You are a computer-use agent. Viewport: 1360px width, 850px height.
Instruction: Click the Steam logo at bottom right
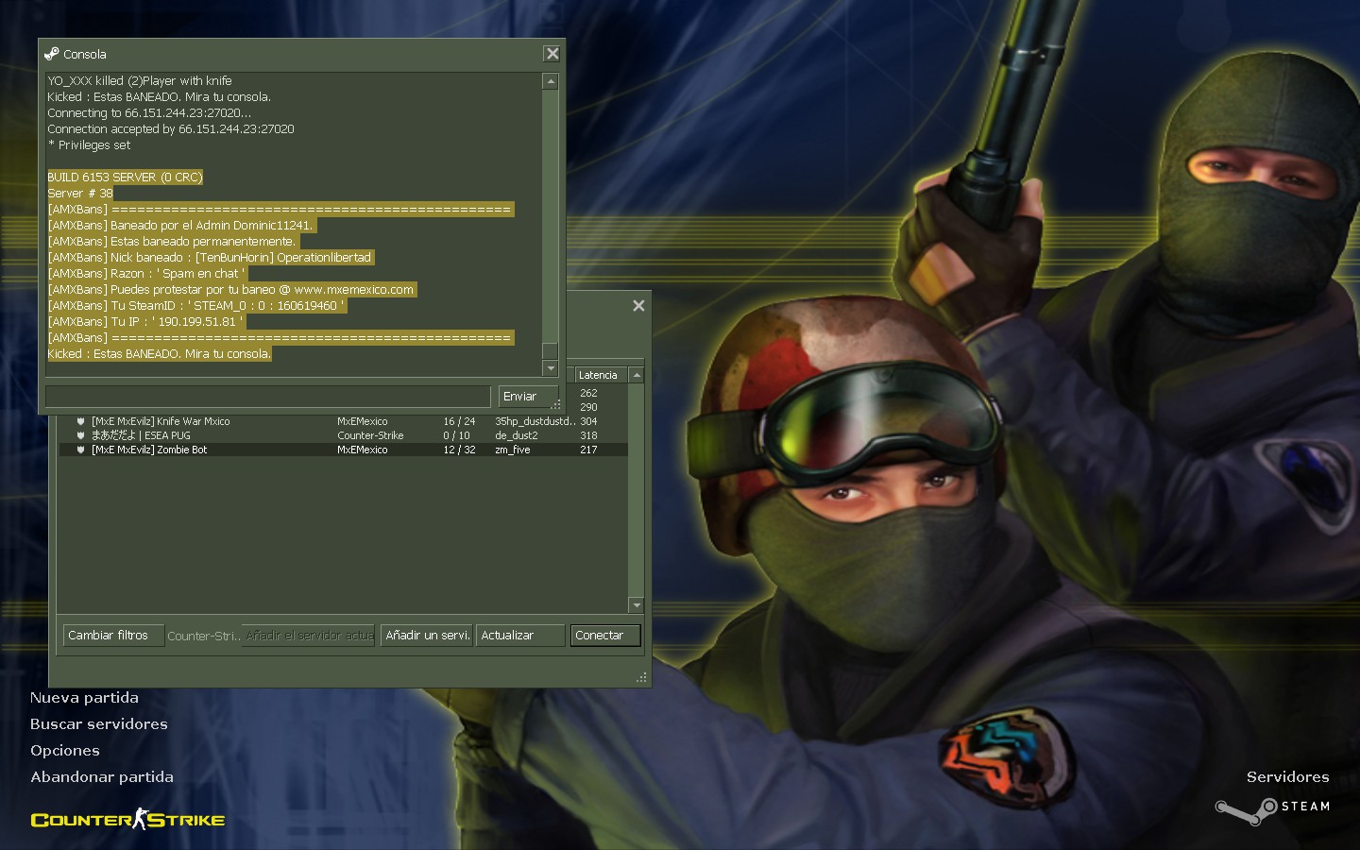coord(1271,810)
